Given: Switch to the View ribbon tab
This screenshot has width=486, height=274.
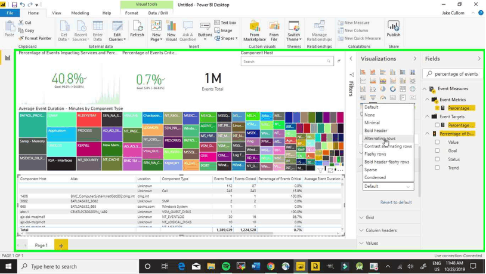Looking at the screenshot, I should pos(57,13).
